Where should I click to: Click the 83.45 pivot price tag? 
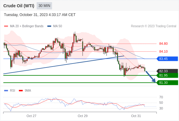point(167,59)
